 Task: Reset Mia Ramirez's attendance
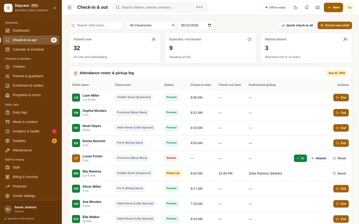tap(340, 173)
